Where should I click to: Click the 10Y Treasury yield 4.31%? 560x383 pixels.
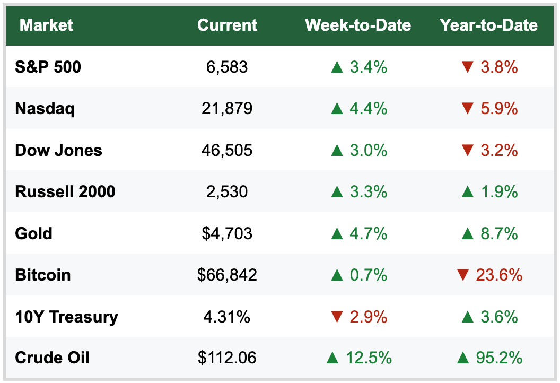tap(227, 317)
